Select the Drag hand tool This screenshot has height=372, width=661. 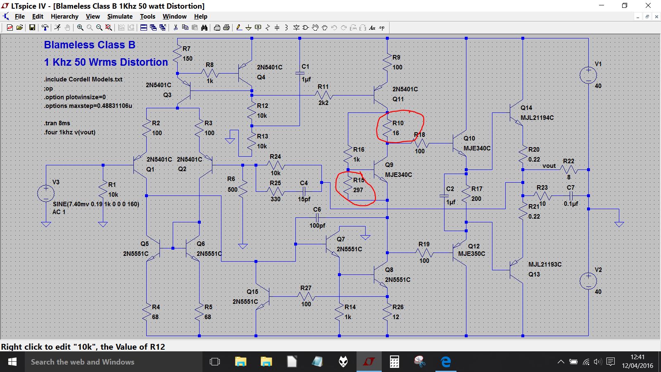[x=325, y=28]
